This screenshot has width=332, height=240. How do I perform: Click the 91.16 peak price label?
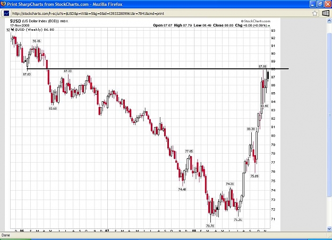[x=37, y=41]
